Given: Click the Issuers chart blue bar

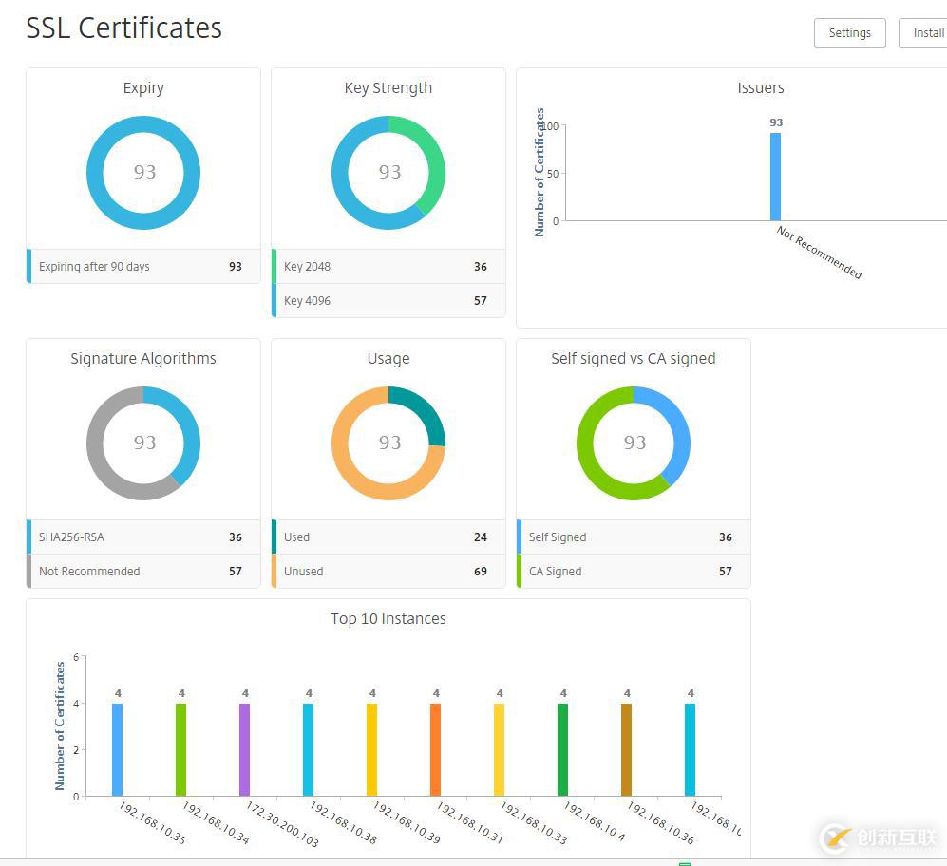Looking at the screenshot, I should (775, 177).
